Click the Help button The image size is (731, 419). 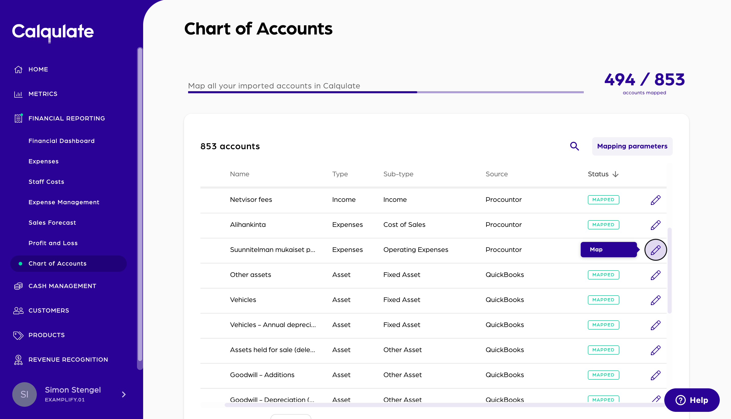[x=692, y=400]
